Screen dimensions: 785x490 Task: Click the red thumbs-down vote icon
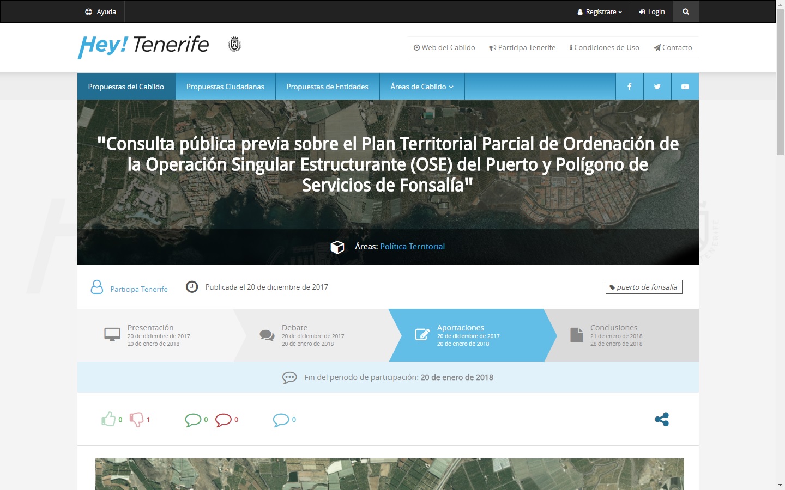coord(136,419)
